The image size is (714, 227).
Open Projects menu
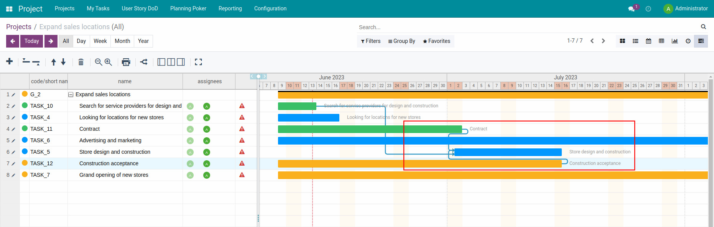(x=64, y=8)
